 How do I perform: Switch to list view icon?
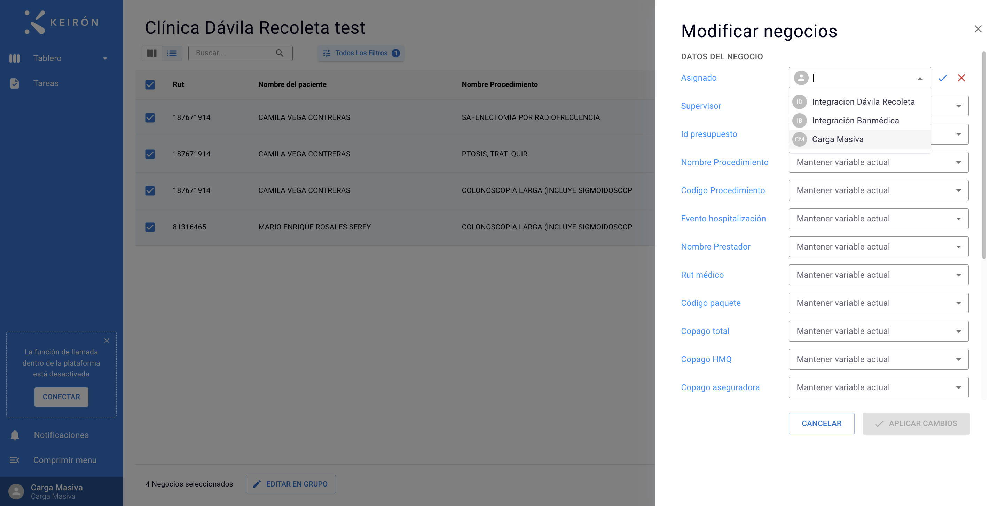click(172, 53)
